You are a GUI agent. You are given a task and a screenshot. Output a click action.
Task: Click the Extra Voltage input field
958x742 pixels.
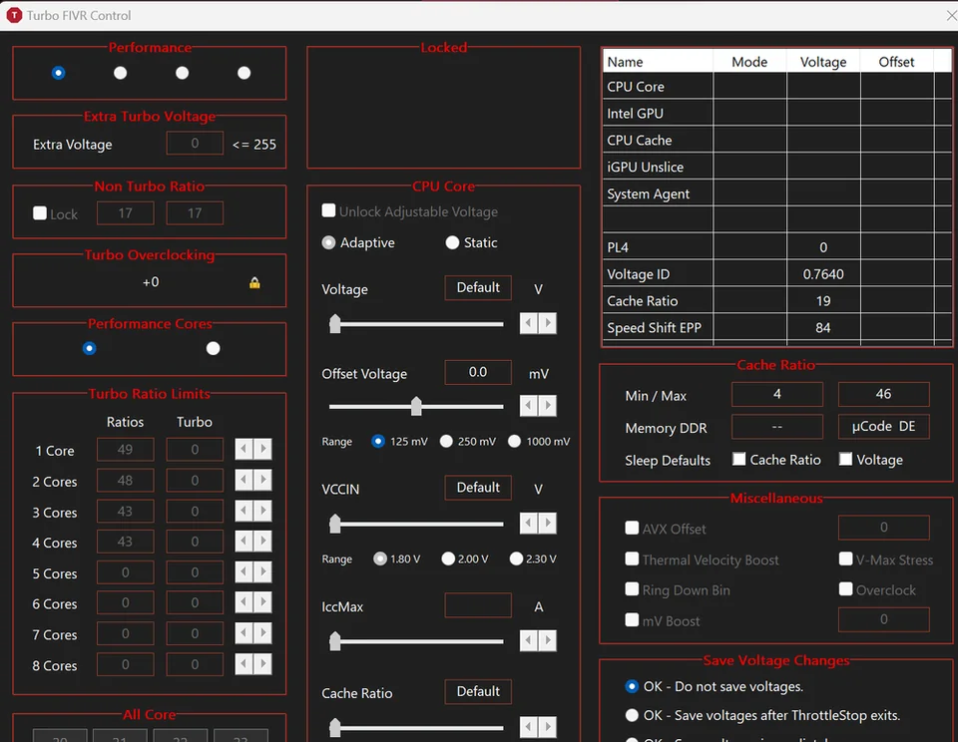[x=195, y=144]
